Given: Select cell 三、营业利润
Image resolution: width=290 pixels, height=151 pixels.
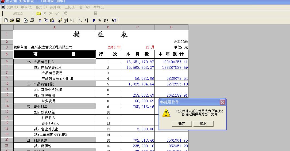Looking at the screenshot, I should pyautogui.click(x=55, y=106).
